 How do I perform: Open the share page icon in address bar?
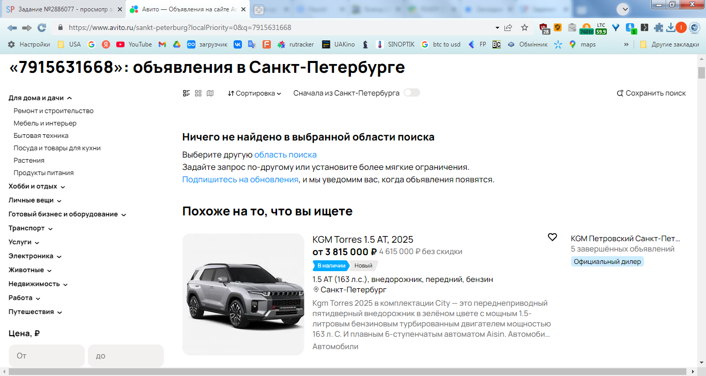509,28
